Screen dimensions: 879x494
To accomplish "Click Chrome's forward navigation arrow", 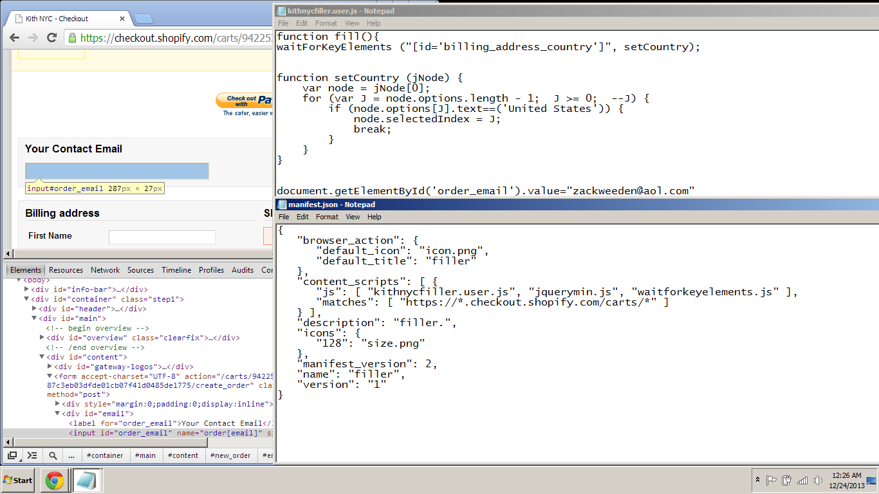I will 33,38.
